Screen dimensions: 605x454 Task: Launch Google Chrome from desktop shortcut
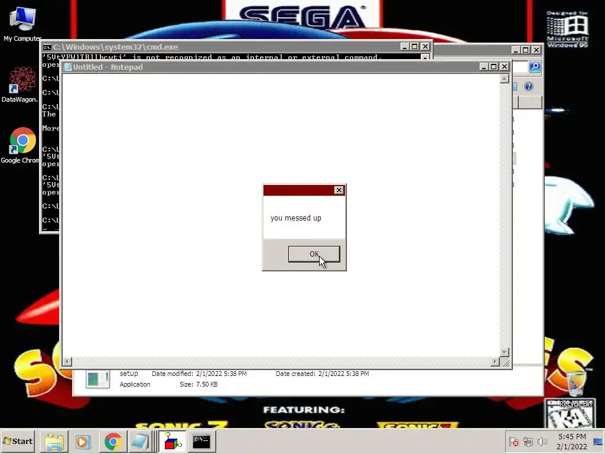[x=21, y=145]
